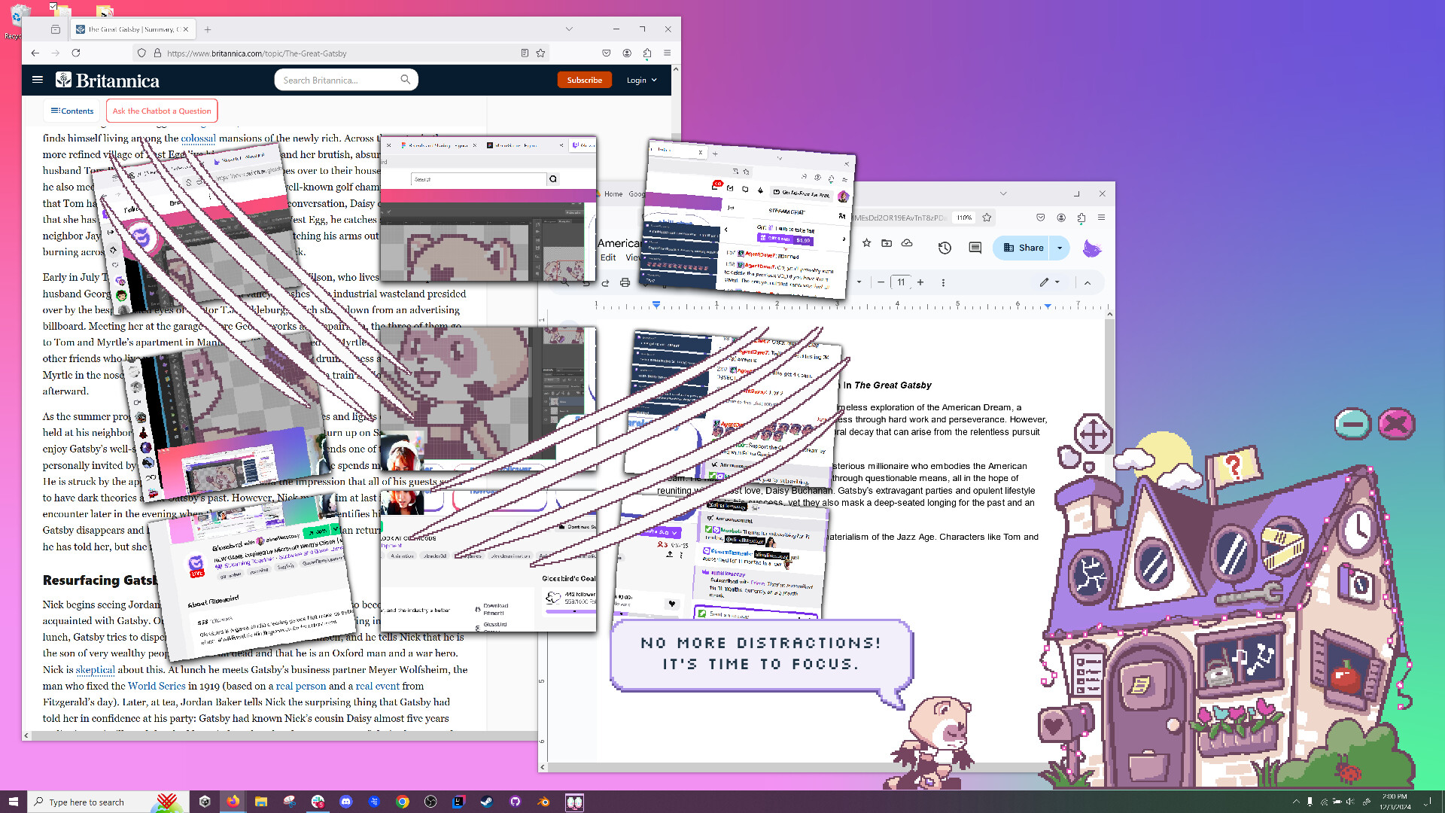This screenshot has height=813, width=1445.
Task: Open the Contents table on Britannica
Action: pos(72,111)
